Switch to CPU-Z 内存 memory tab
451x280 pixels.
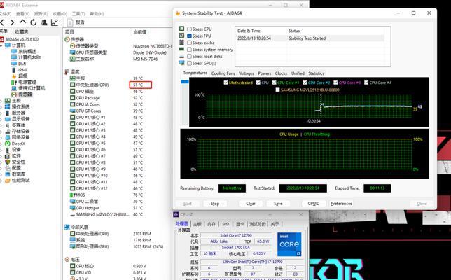[211, 224]
